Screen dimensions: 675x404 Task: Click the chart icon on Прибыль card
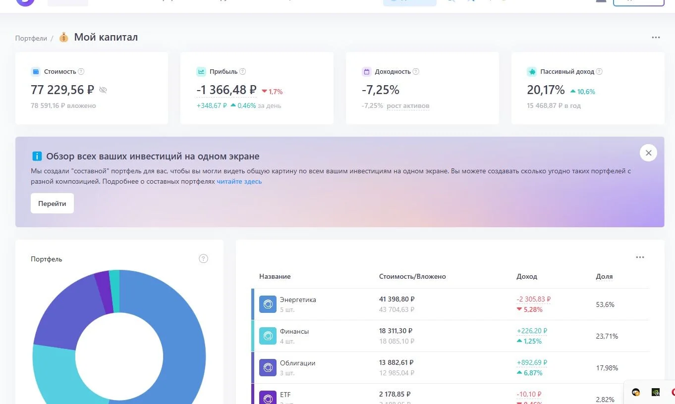coord(201,72)
